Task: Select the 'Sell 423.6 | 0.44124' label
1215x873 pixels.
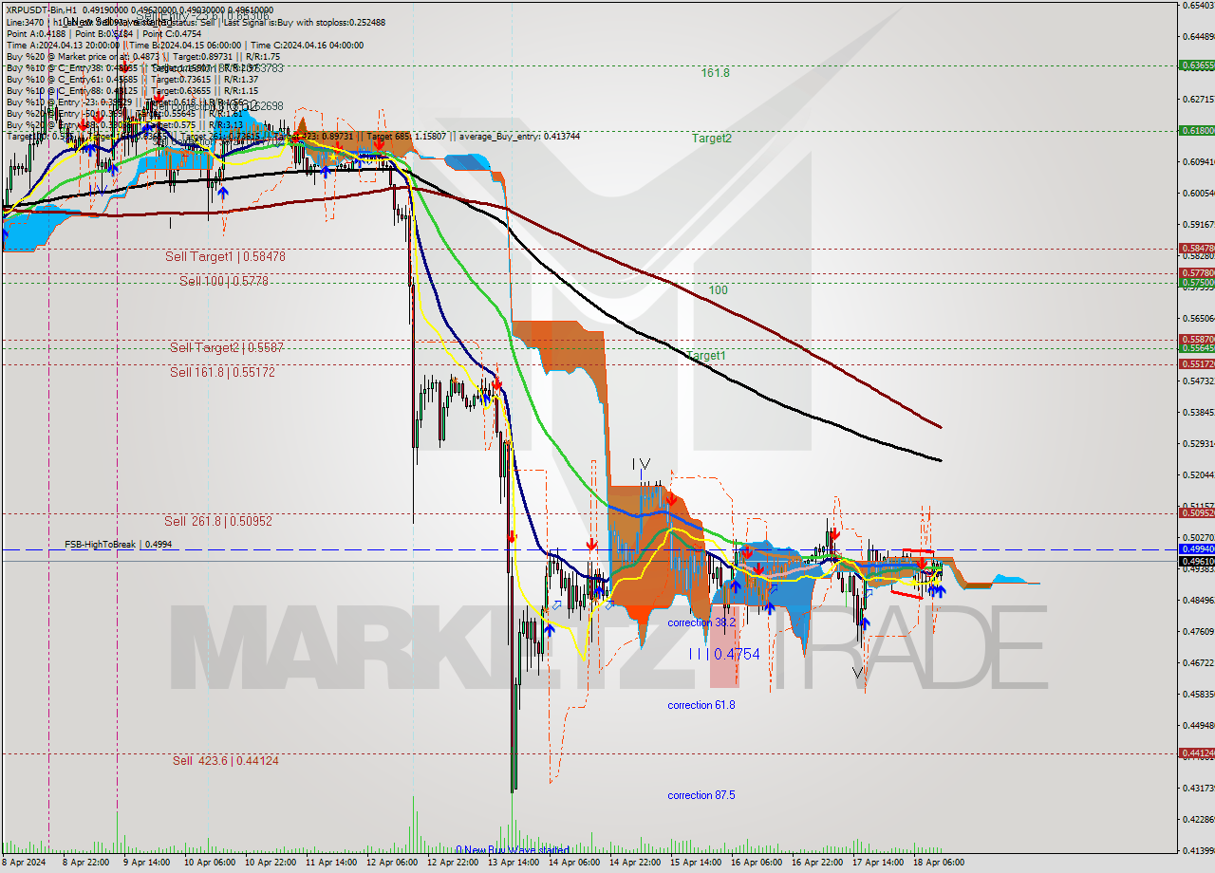Action: tap(226, 761)
